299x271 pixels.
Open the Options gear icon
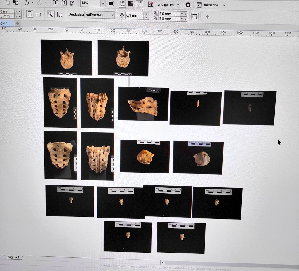[x=188, y=5]
